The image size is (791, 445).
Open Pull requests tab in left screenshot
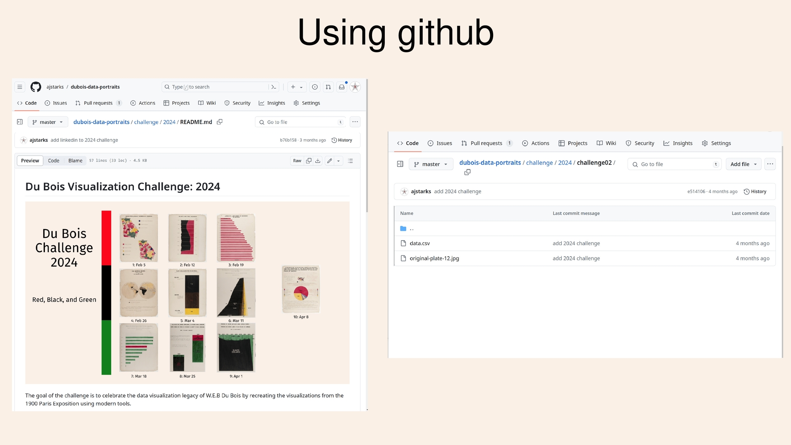98,103
